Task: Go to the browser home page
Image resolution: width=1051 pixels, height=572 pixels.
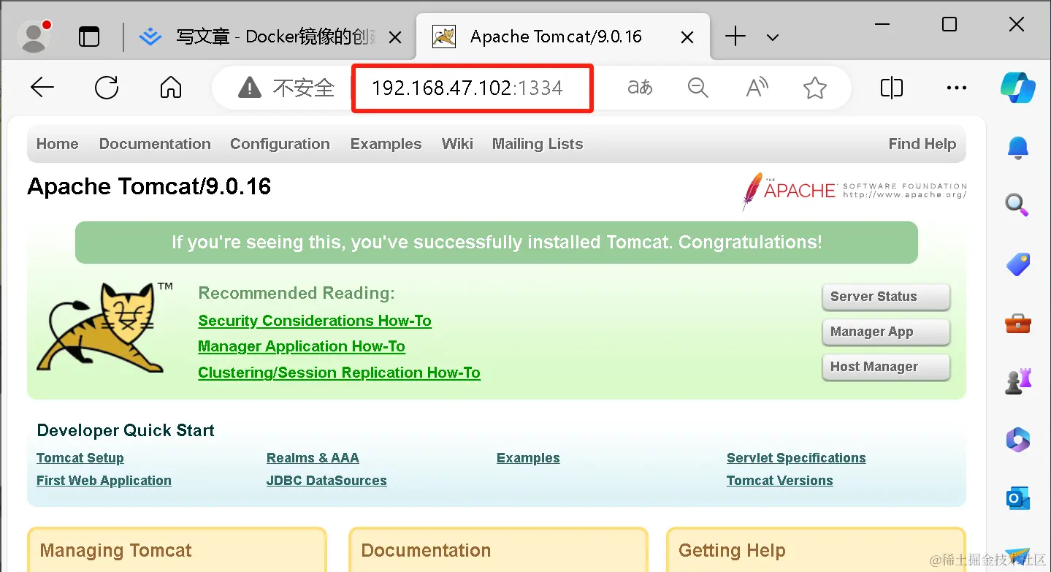Action: click(x=171, y=88)
